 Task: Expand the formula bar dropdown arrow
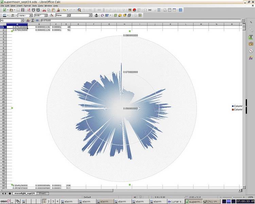point(243,20)
